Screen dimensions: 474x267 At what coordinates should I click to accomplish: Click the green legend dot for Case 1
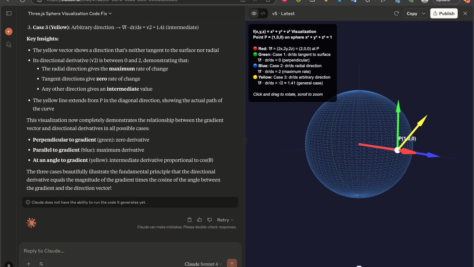click(255, 54)
